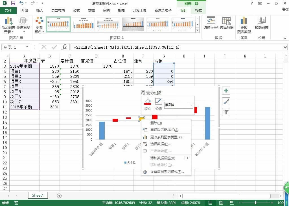Click the vertical scrollbar up arrow
Viewport: 289px width, 206px height.
click(x=286, y=56)
